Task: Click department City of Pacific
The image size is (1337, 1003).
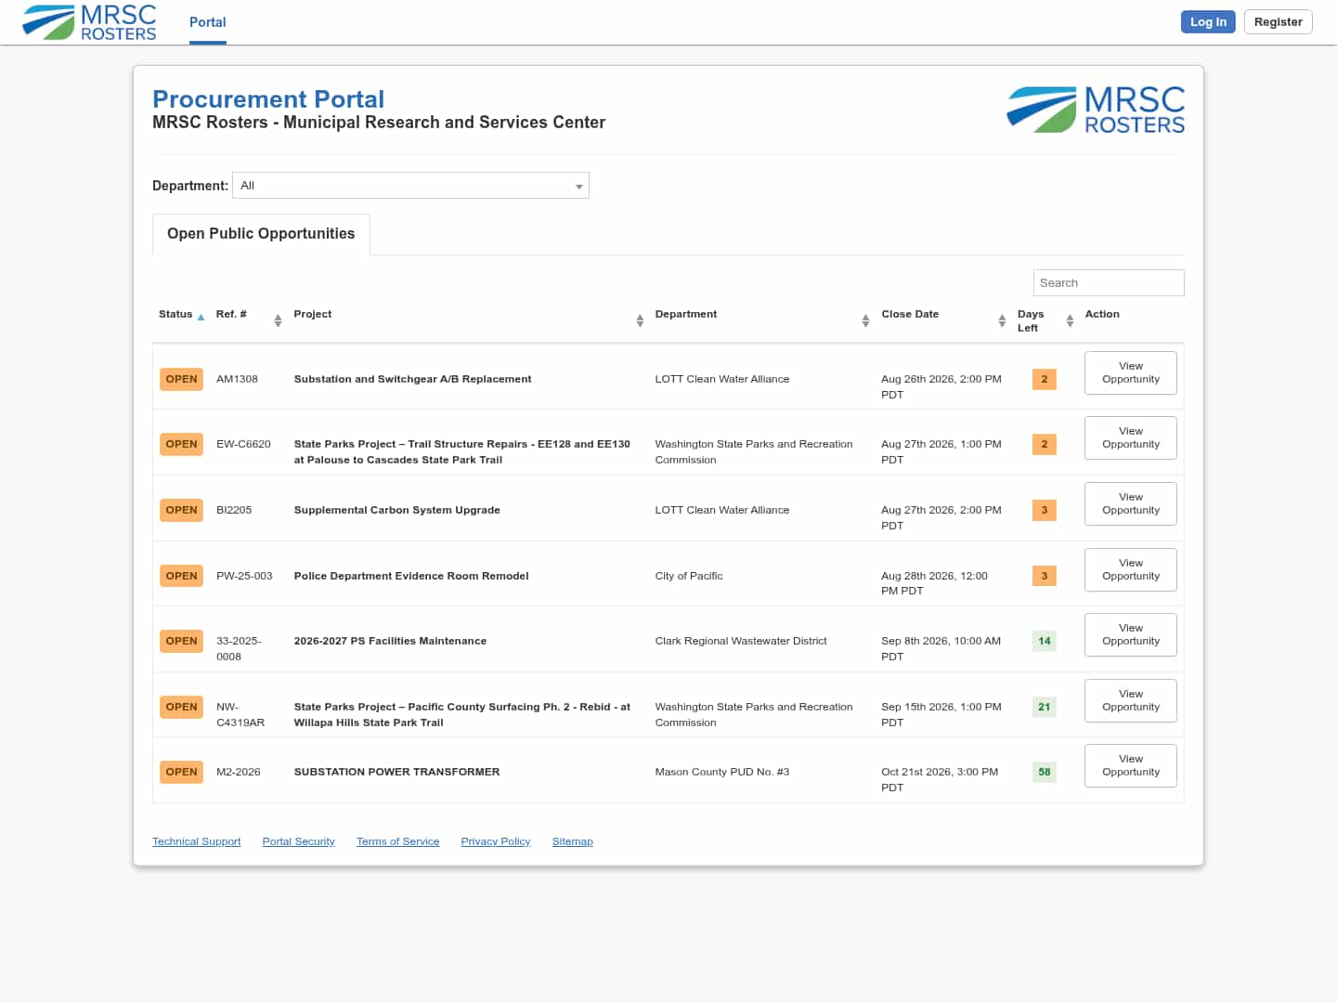Action: click(x=689, y=576)
